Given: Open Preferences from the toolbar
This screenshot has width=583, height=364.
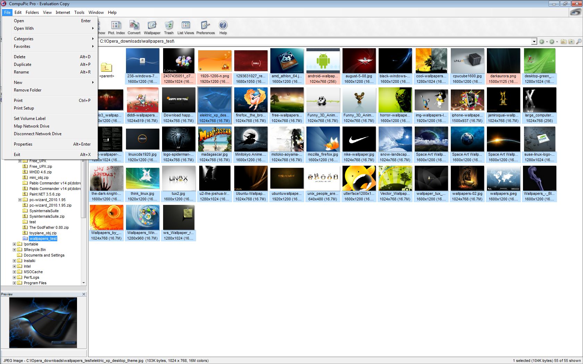Looking at the screenshot, I should [x=205, y=28].
